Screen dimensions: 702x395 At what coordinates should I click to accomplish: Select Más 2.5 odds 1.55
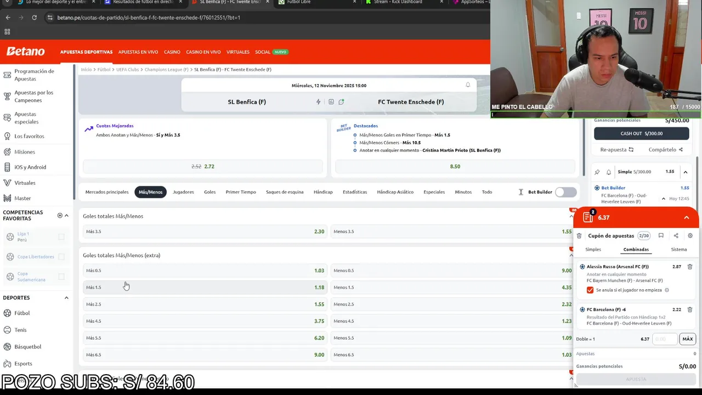coord(205,304)
